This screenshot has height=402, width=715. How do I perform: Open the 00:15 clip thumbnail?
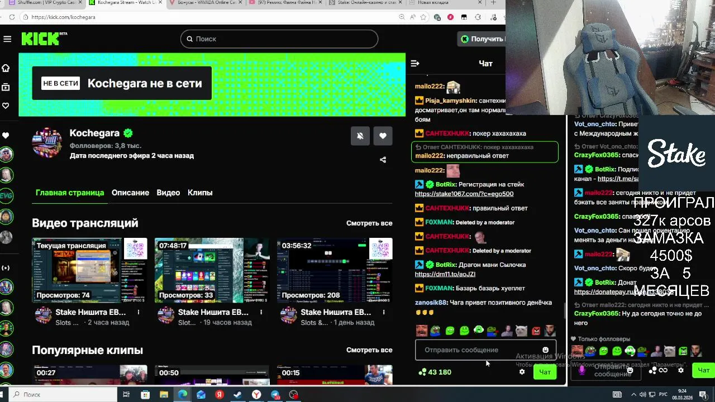(x=335, y=375)
